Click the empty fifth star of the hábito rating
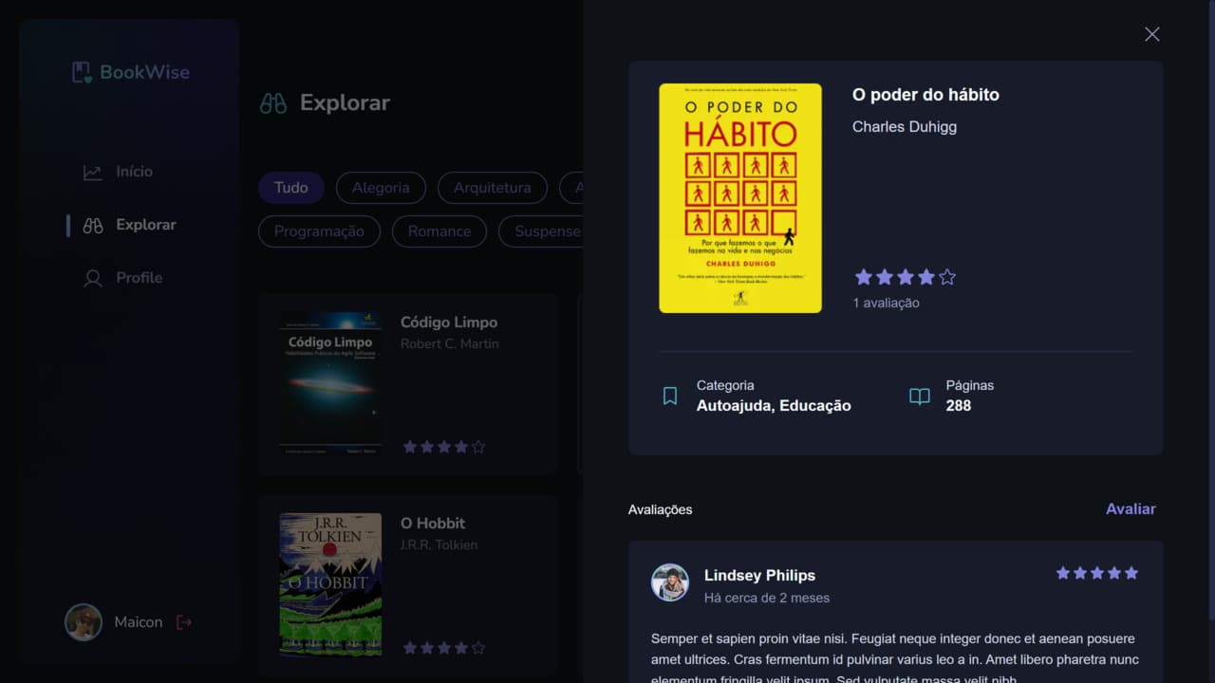This screenshot has width=1215, height=683. tap(946, 276)
